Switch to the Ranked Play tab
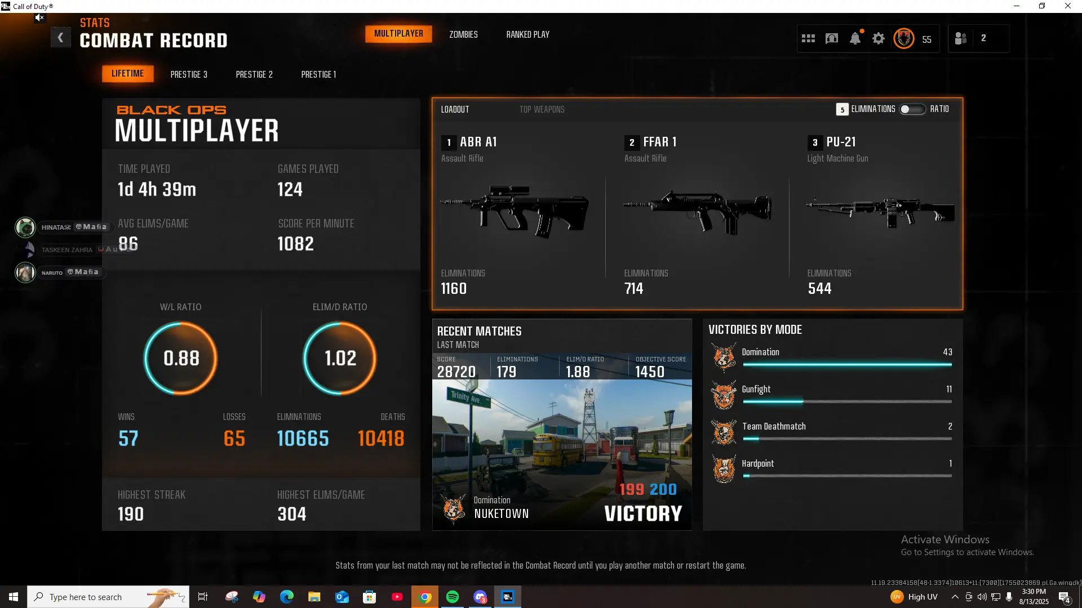The height and width of the screenshot is (608, 1082). 527,34
